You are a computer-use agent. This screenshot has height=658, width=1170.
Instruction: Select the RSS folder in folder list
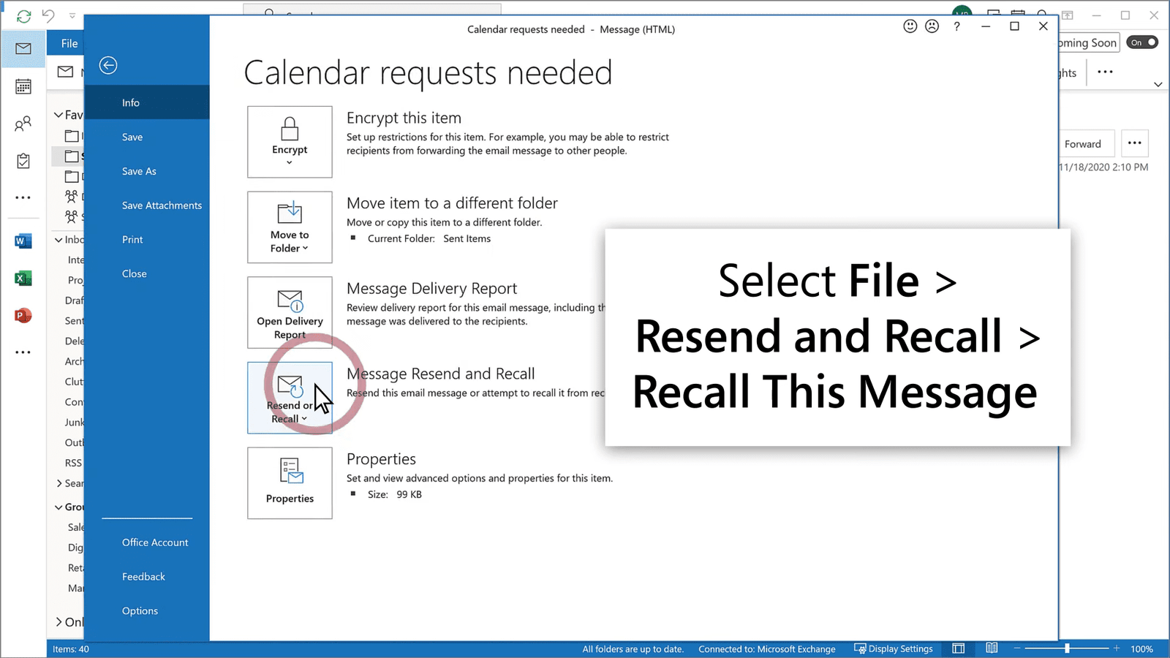click(73, 463)
